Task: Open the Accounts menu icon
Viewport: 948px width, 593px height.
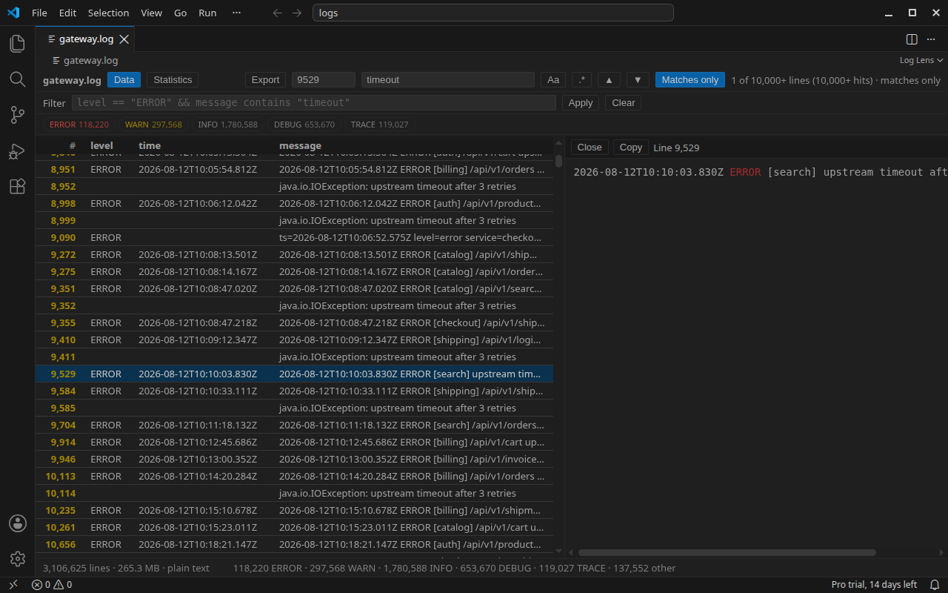Action: coord(18,523)
